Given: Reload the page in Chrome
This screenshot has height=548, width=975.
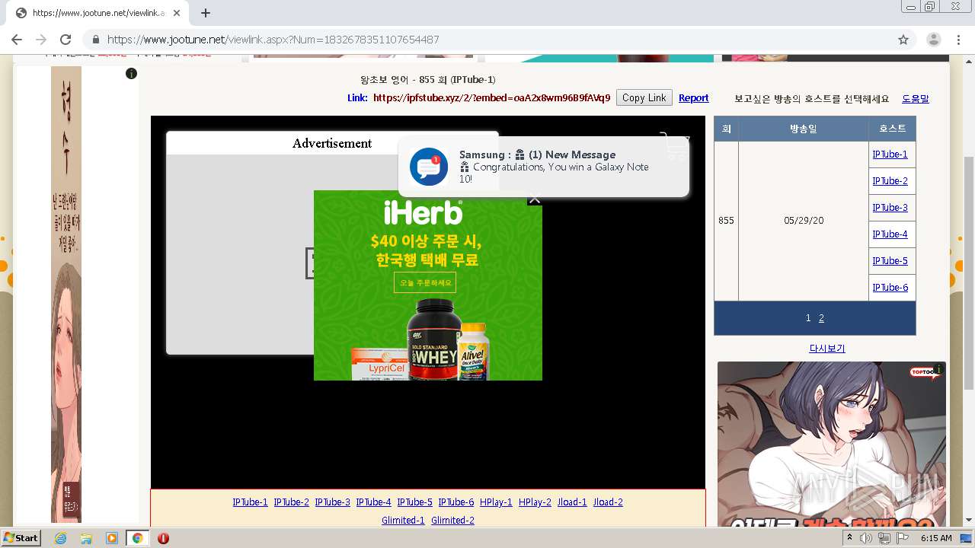Looking at the screenshot, I should coord(66,40).
